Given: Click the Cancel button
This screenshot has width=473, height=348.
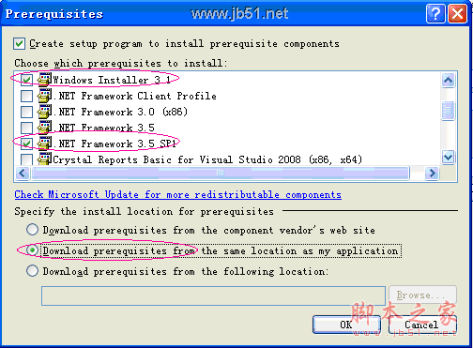Looking at the screenshot, I should tap(422, 325).
